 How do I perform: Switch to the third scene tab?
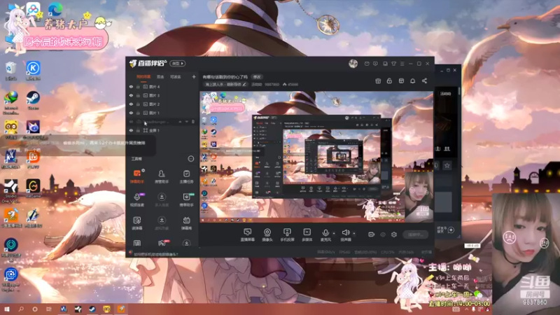click(176, 77)
